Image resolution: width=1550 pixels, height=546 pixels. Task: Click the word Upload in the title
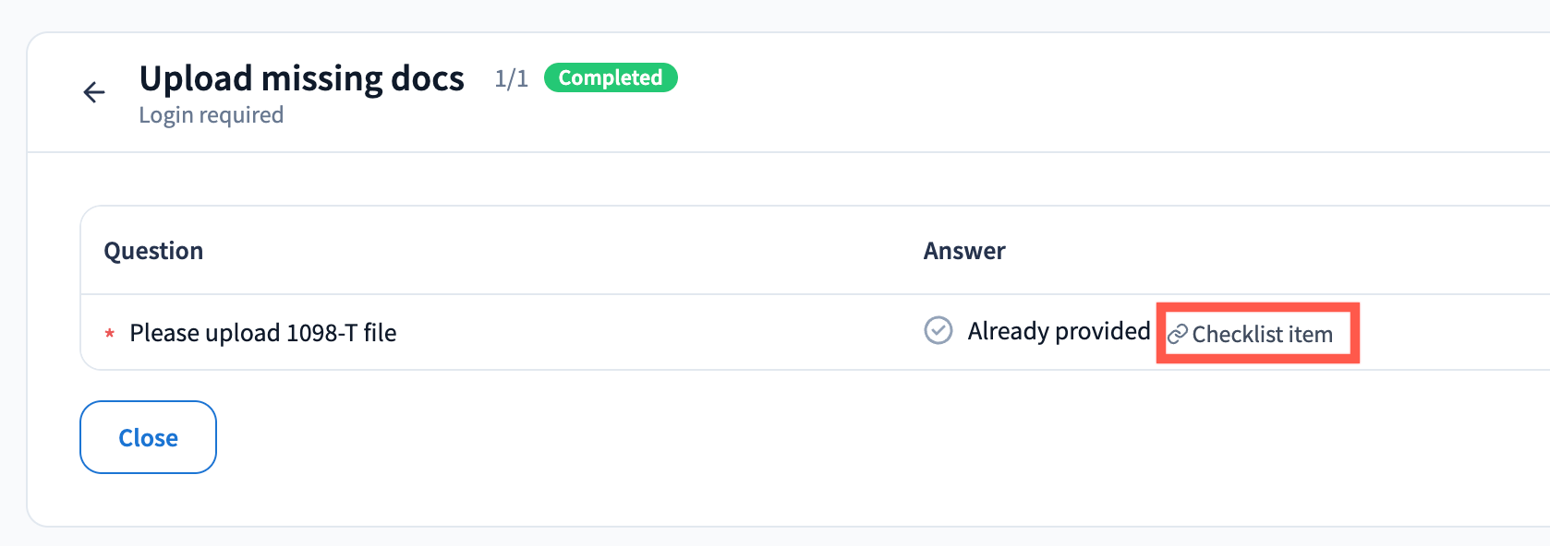click(196, 78)
